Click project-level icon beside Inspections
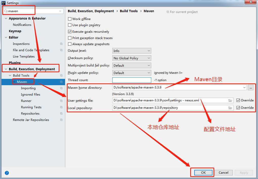 [61, 44]
